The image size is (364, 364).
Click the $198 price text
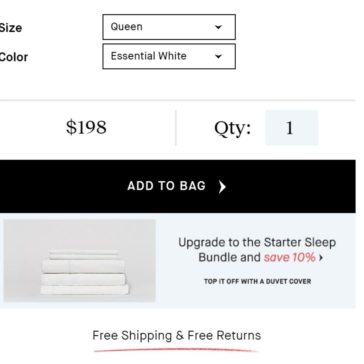pyautogui.click(x=86, y=127)
